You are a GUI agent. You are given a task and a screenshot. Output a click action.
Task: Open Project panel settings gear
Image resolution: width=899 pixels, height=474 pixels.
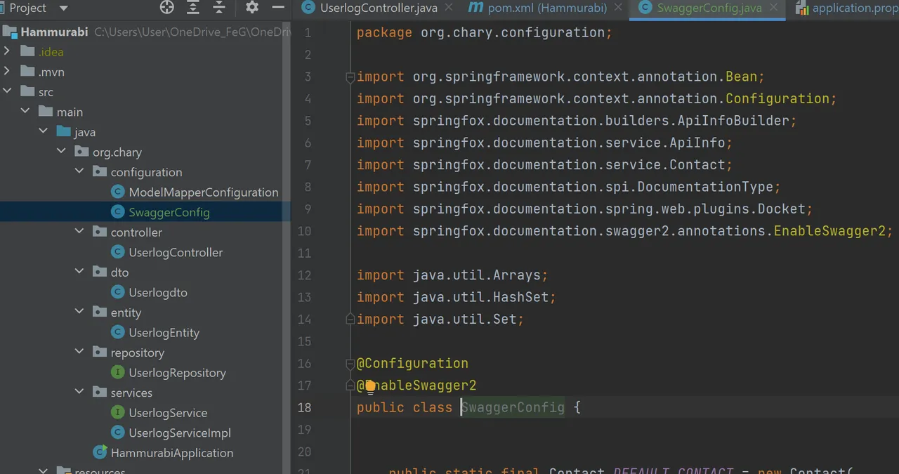tap(252, 8)
